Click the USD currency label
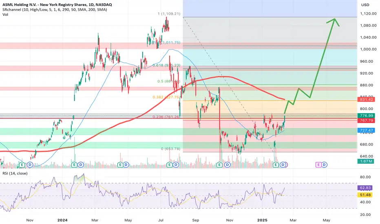 tap(365, 5)
